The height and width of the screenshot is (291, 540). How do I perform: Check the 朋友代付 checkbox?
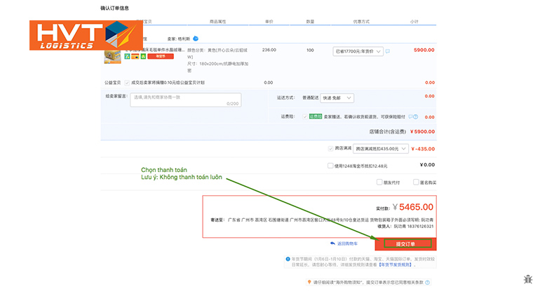(379, 182)
